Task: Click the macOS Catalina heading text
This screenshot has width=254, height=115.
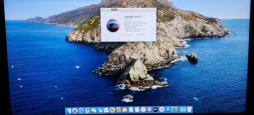Action: click(133, 17)
